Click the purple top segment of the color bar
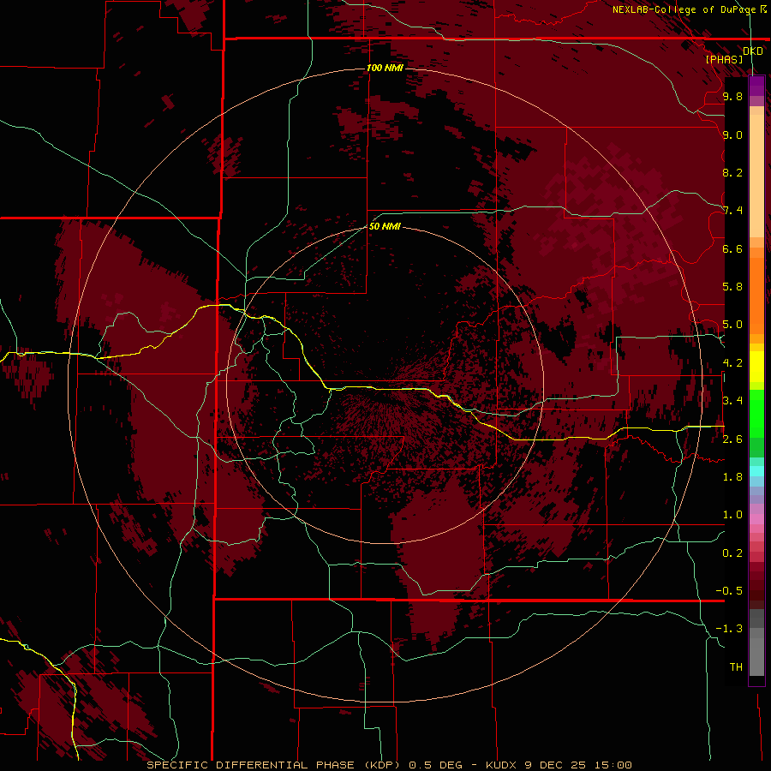Screen dimensions: 771x771 (756, 86)
